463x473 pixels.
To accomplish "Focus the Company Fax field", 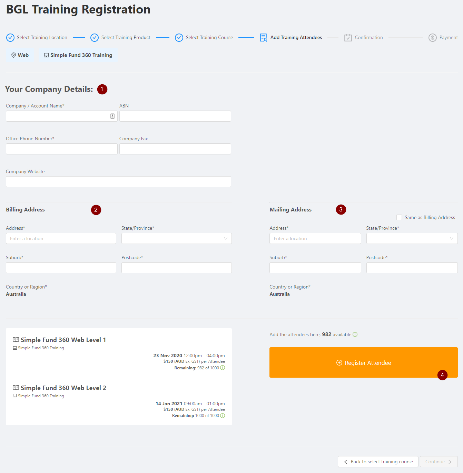I will (x=175, y=149).
